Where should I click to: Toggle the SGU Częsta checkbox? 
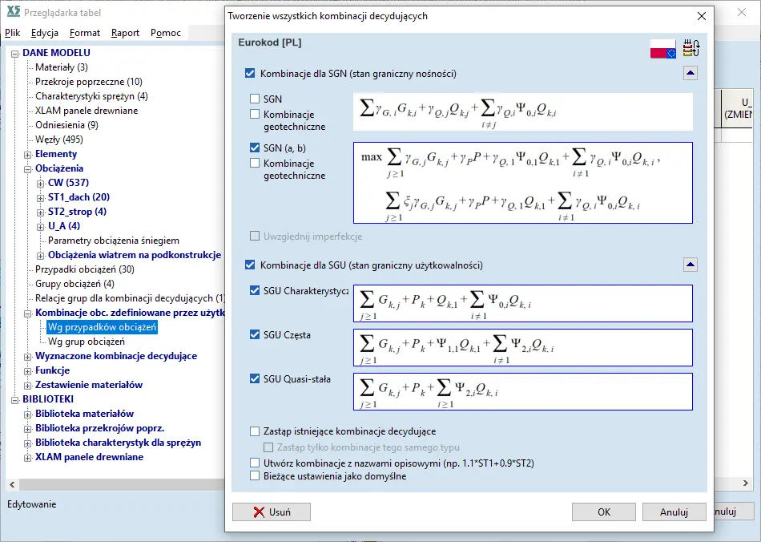click(x=256, y=334)
